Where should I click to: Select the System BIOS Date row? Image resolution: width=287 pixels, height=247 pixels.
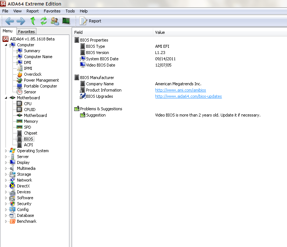click(x=180, y=59)
